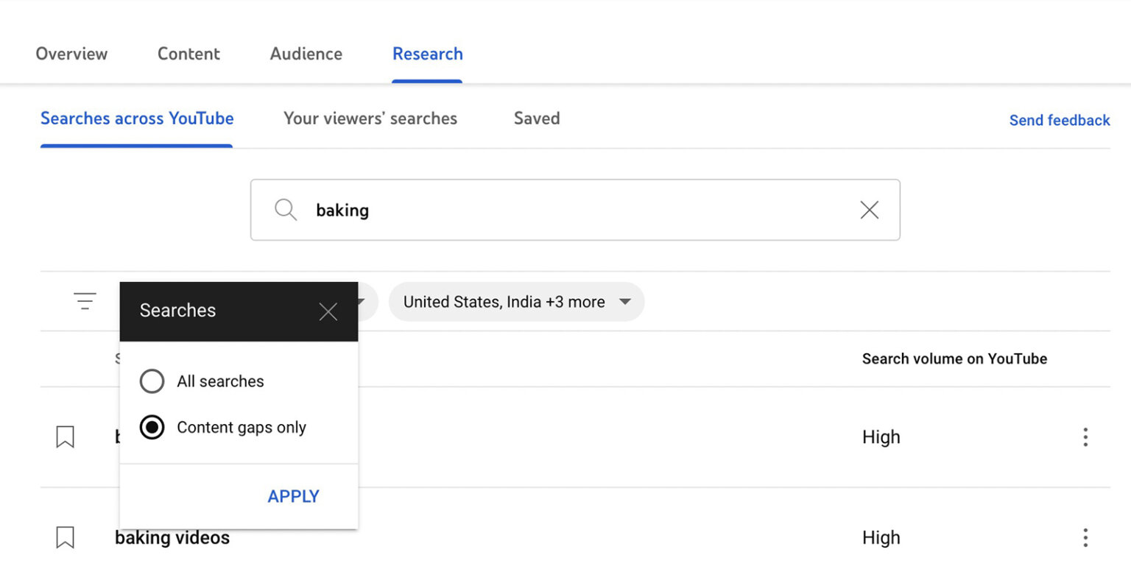Close the Searches filter dialog
1131x583 pixels.
point(328,311)
